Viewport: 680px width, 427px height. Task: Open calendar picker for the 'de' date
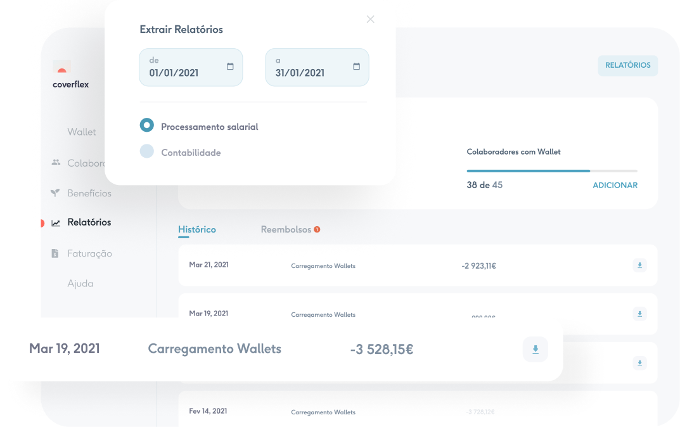click(x=230, y=67)
